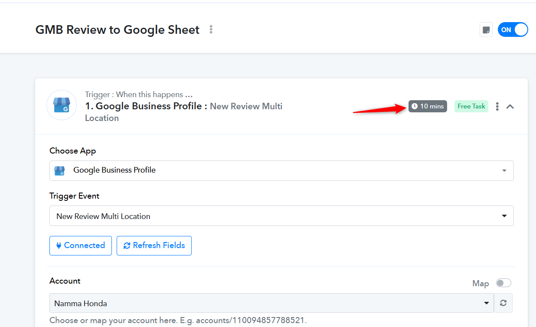Open the trigger step three-dot menu
Viewport: 536px width, 327px height.
(497, 106)
